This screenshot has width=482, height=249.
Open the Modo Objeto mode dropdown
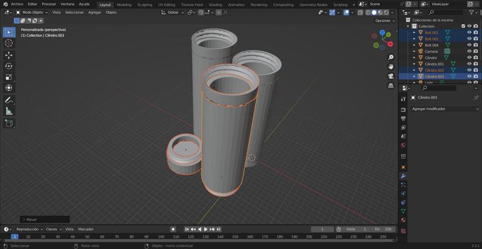pos(33,12)
